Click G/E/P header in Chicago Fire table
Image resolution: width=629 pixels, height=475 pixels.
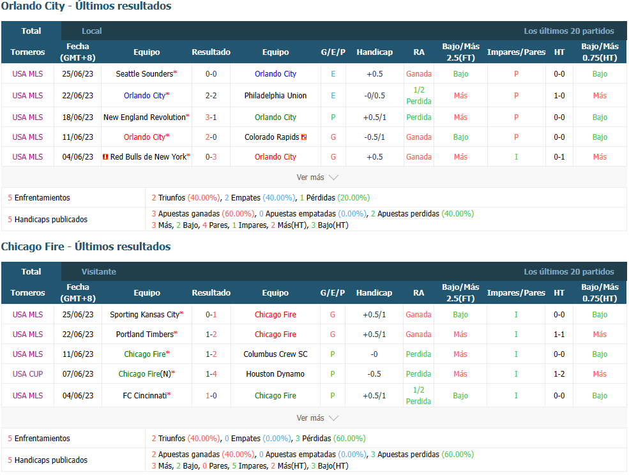pos(333,293)
